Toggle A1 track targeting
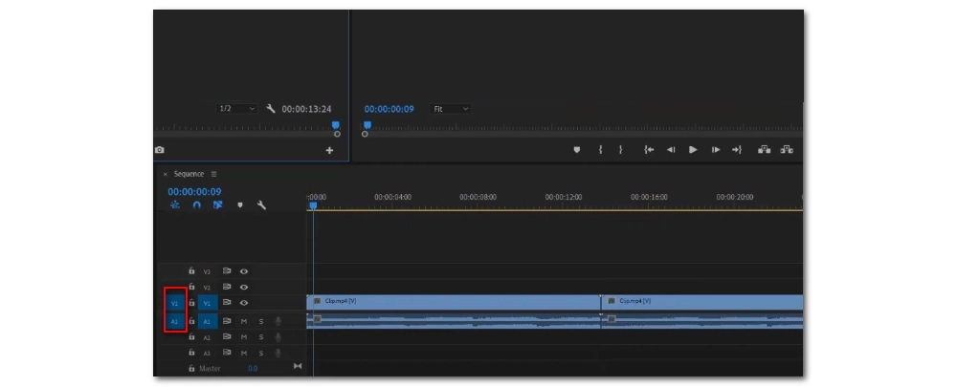 click(x=208, y=320)
